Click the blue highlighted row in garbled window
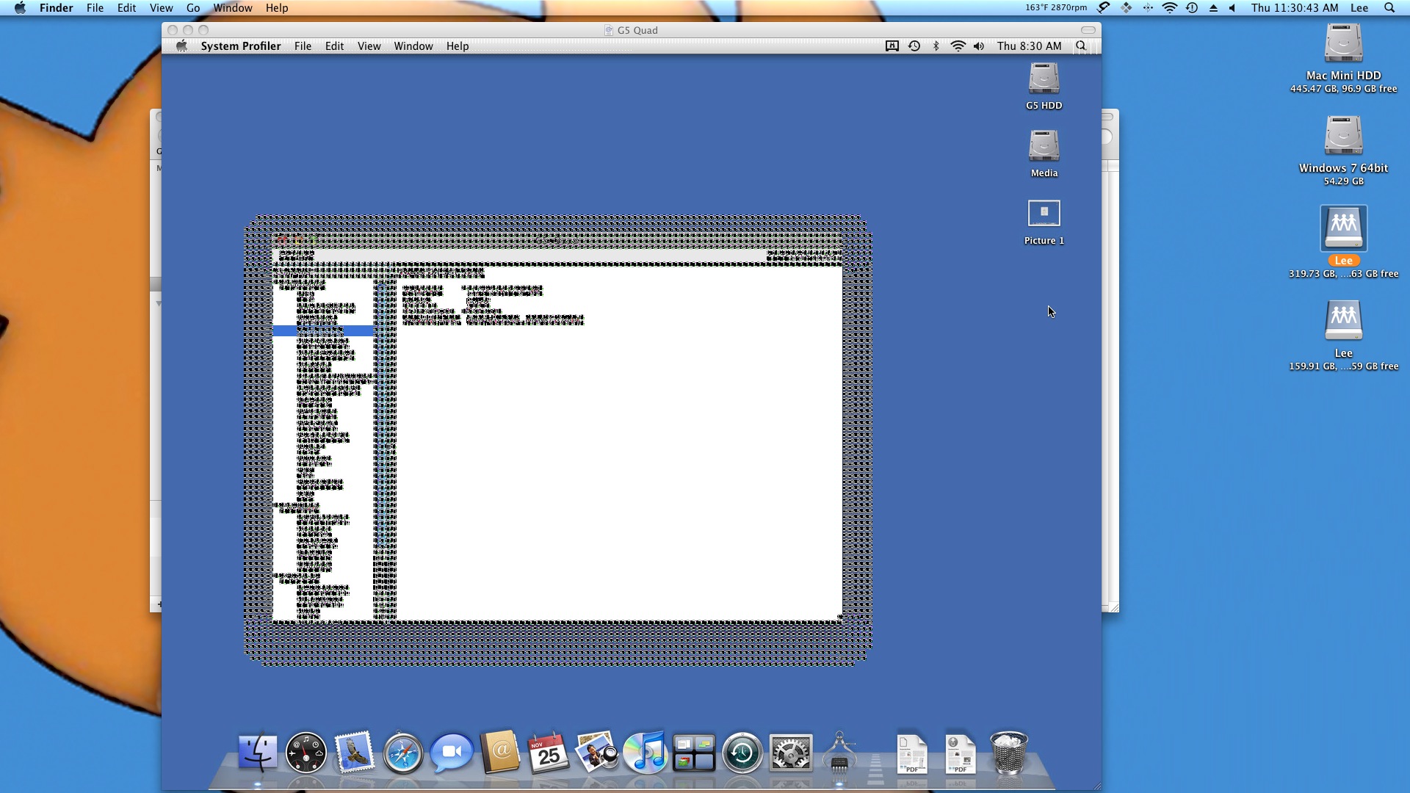This screenshot has width=1410, height=793. tap(324, 331)
